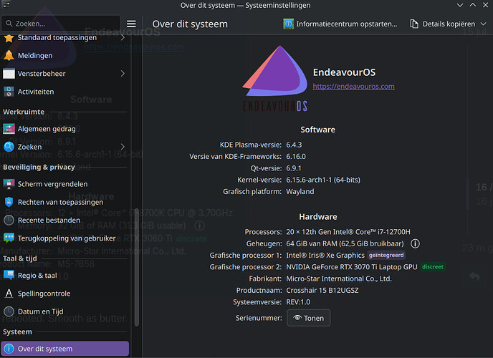Viewport: 493px width, 358px height.
Task: Click the Scherm vergrendelen icon
Action: [x=9, y=184]
